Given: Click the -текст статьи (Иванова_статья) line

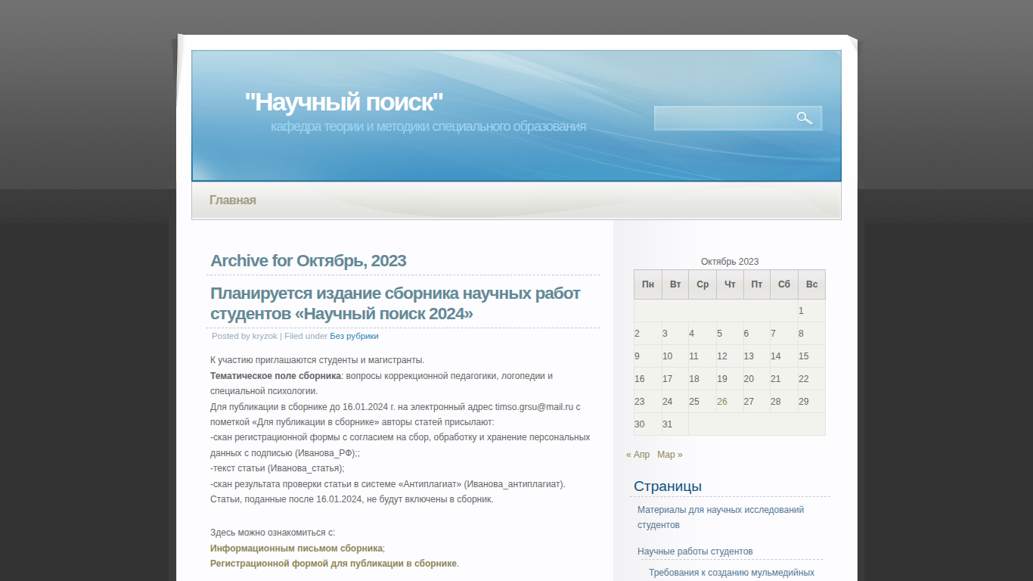Looking at the screenshot, I should click(278, 468).
